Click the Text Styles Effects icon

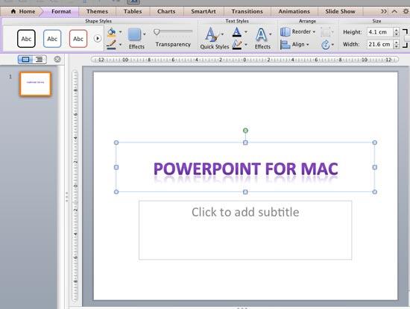[261, 34]
